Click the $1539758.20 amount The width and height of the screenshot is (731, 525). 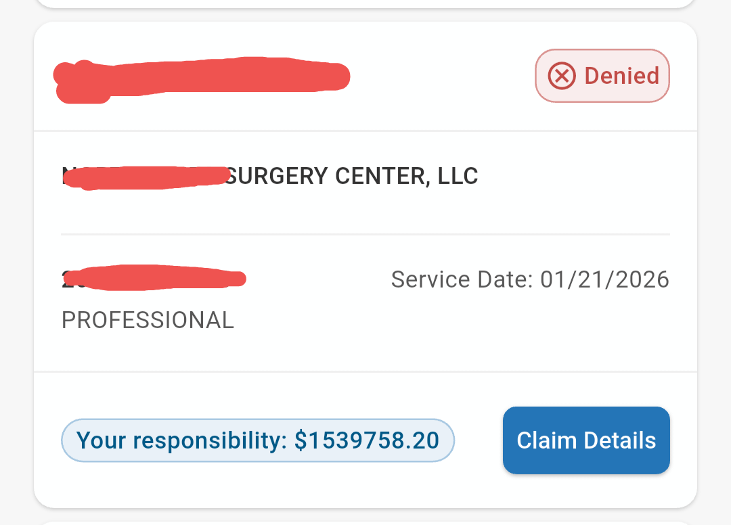coord(367,441)
